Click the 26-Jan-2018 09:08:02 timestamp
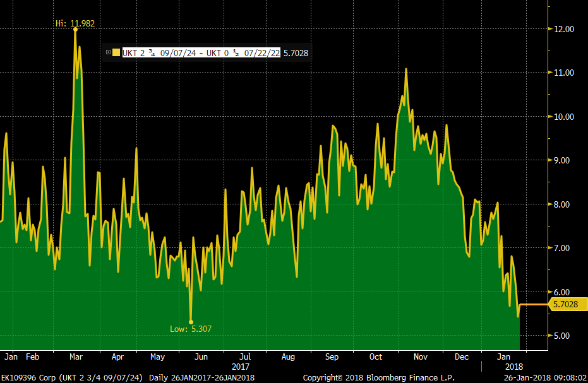 coord(545,378)
